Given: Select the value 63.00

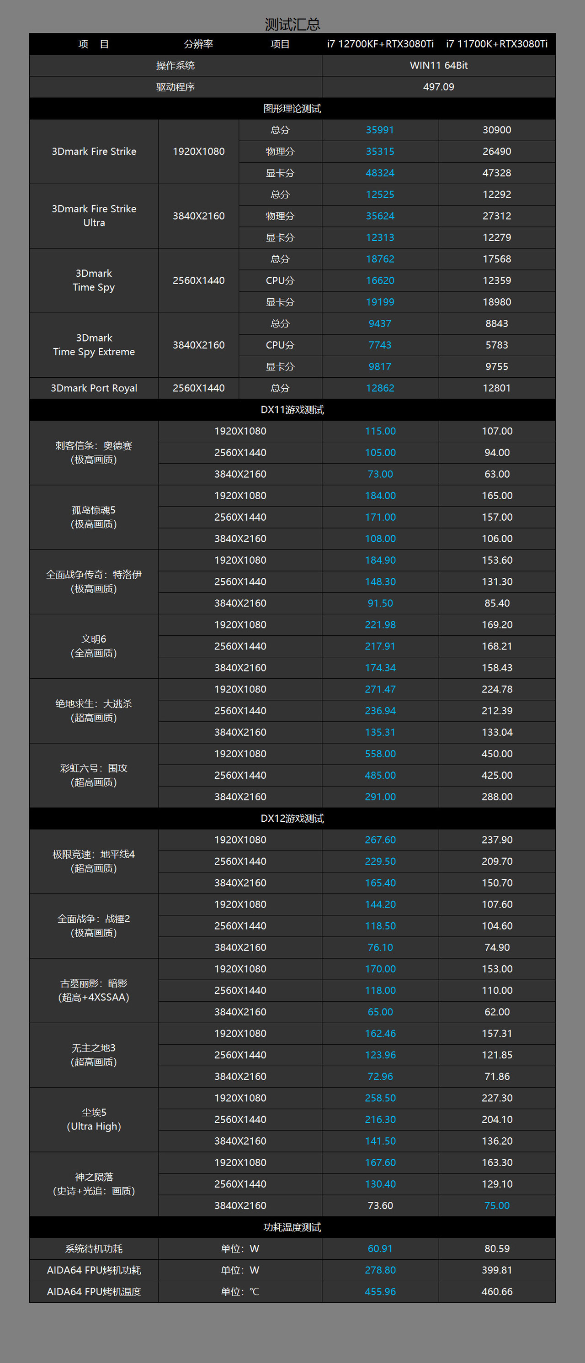Looking at the screenshot, I should tap(497, 474).
